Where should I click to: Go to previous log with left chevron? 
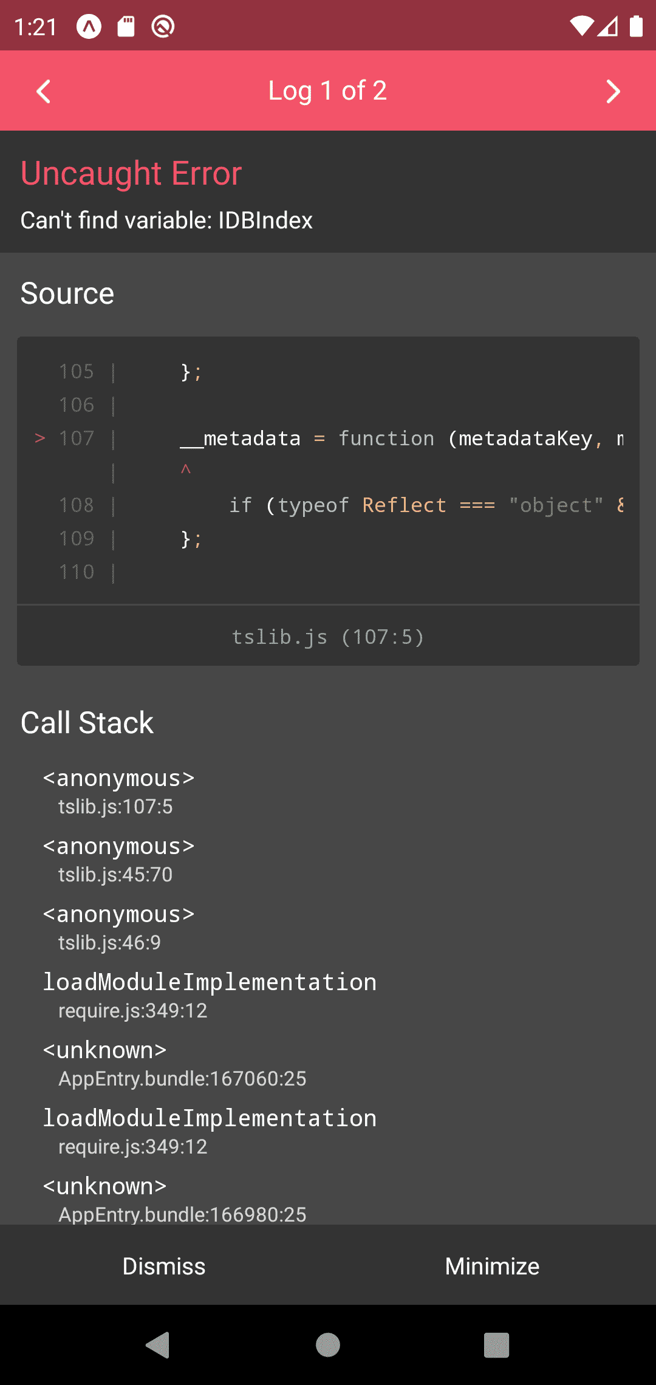43,92
